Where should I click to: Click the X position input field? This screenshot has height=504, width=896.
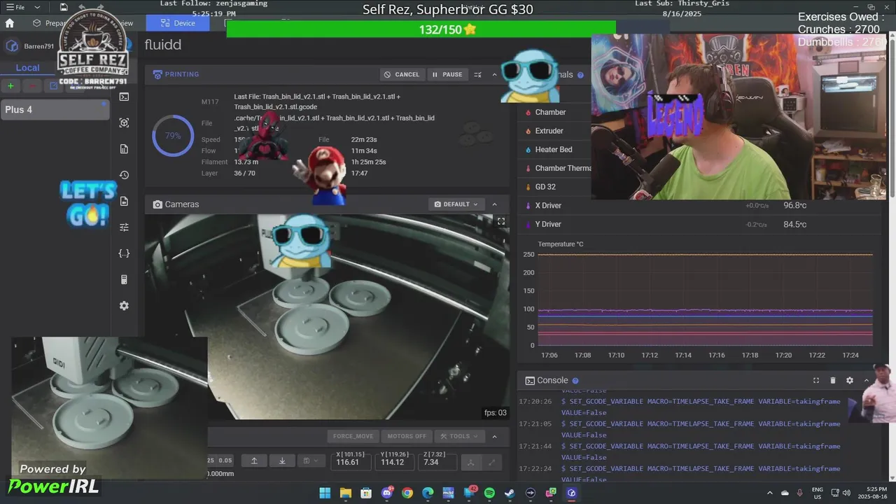(x=351, y=461)
